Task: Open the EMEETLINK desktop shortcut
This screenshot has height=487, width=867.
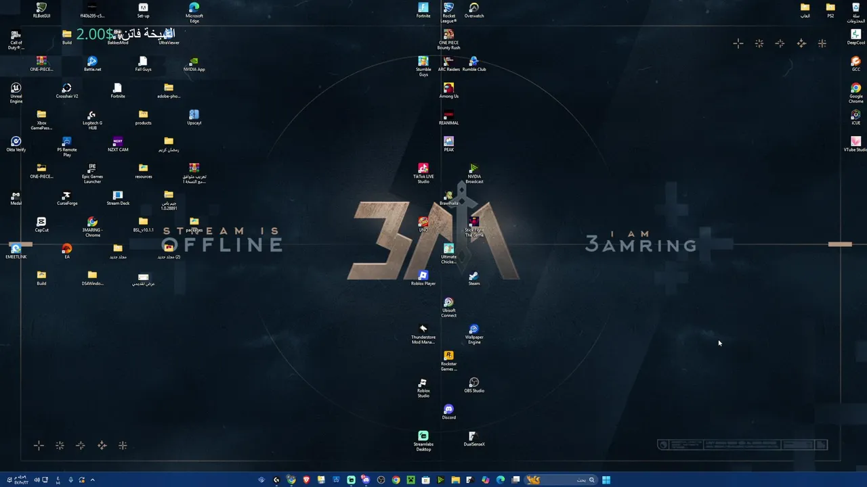Action: click(x=16, y=252)
